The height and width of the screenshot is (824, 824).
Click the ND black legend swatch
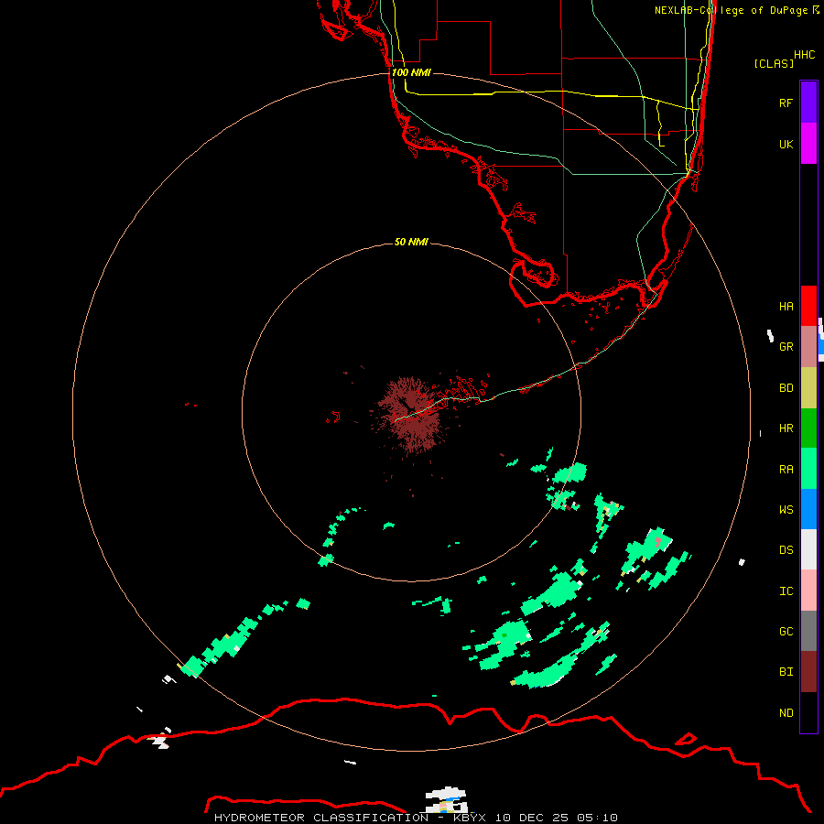[x=808, y=712]
